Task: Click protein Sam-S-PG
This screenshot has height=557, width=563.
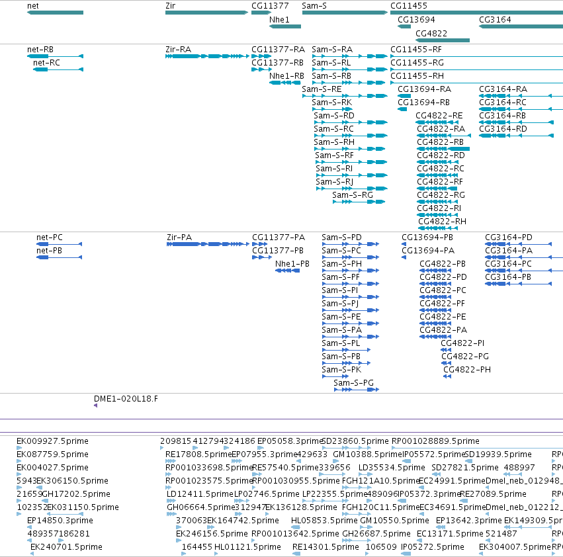Action: point(357,390)
